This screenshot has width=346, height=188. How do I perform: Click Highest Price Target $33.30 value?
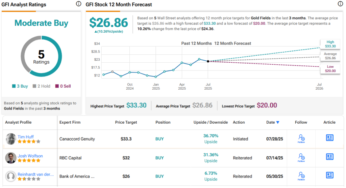coord(137,105)
